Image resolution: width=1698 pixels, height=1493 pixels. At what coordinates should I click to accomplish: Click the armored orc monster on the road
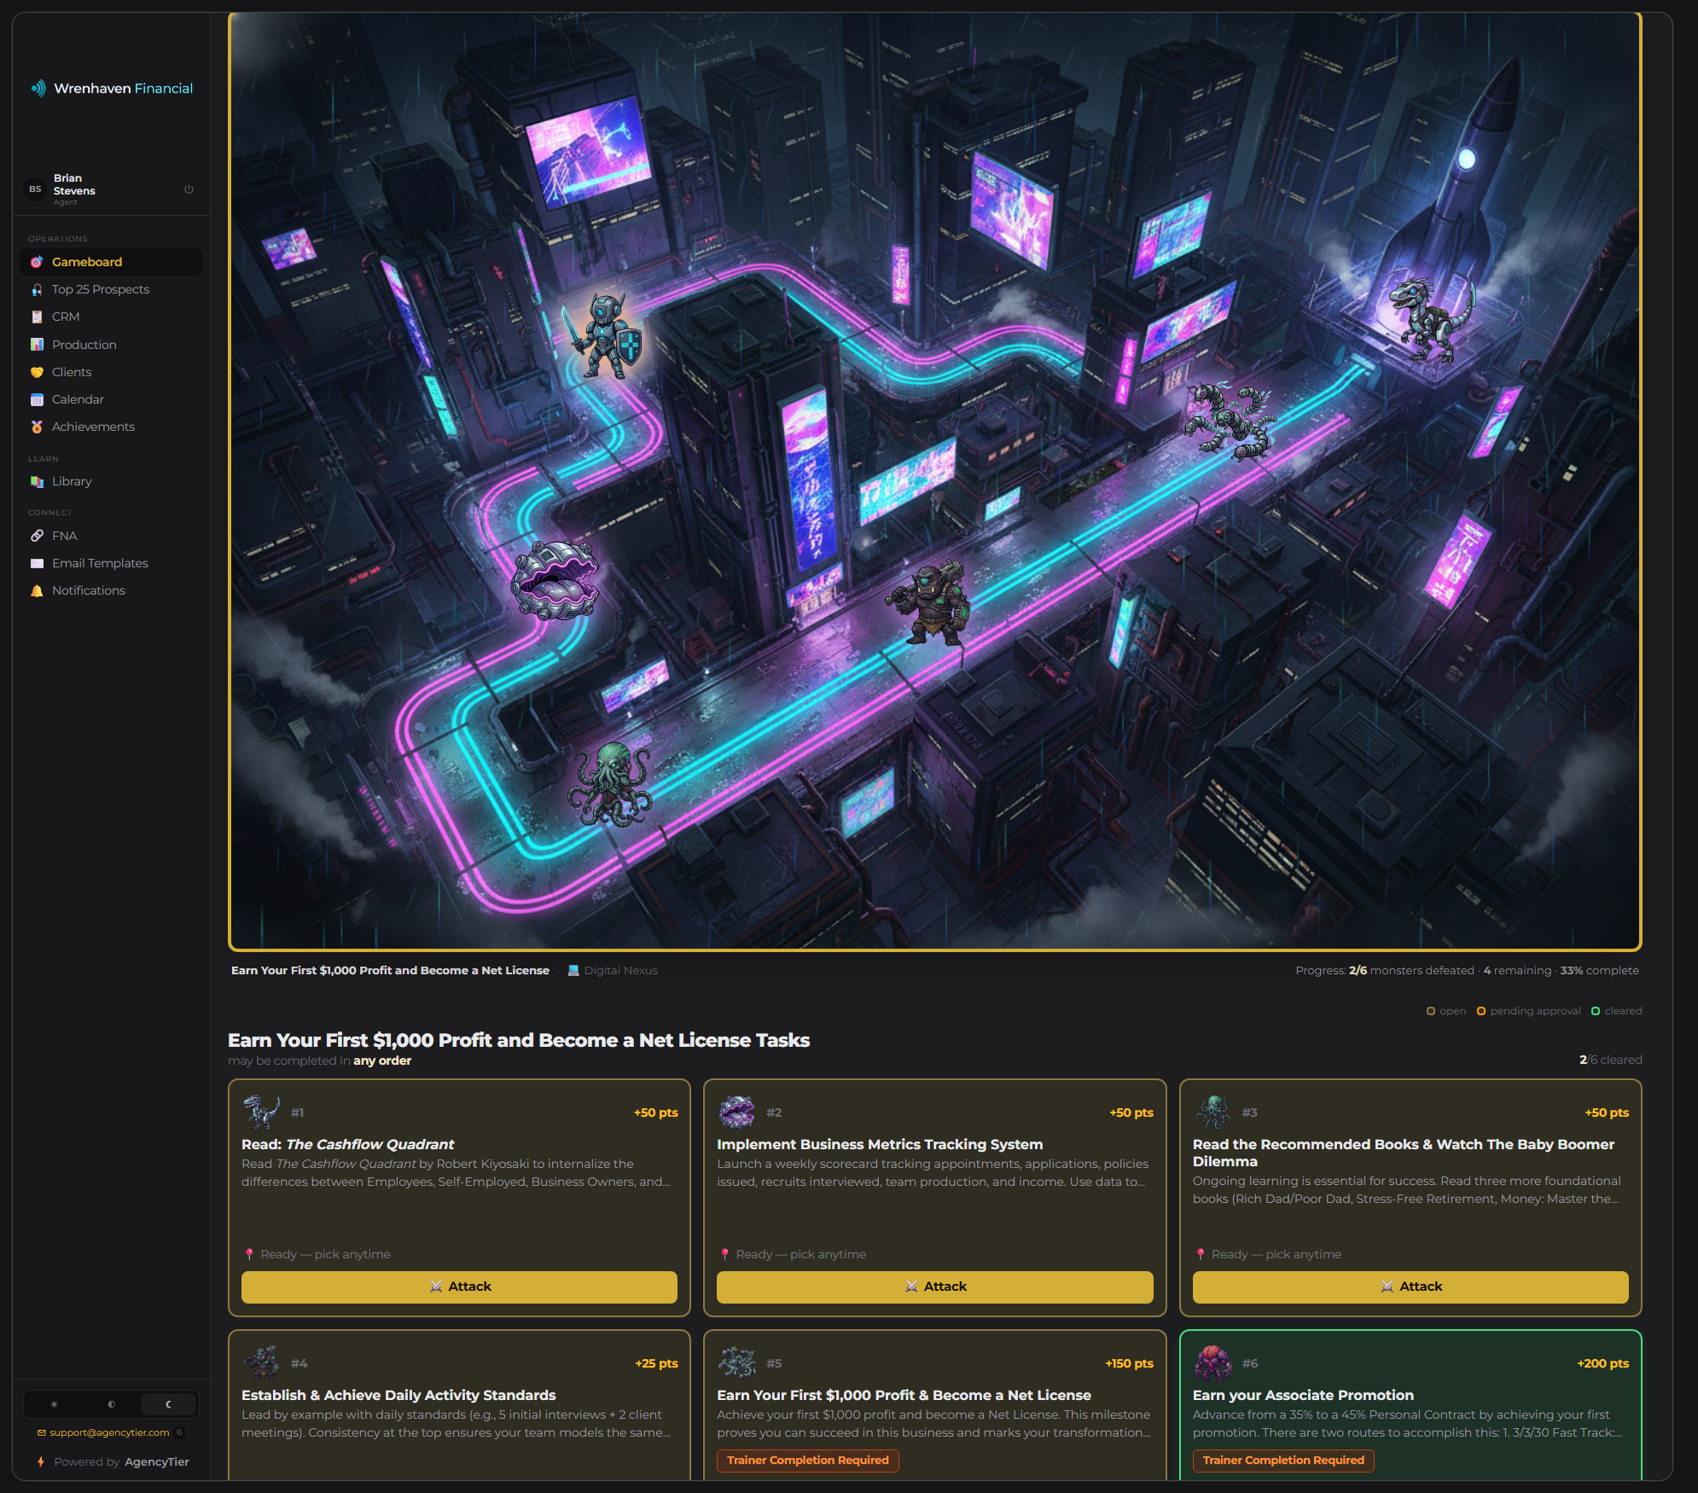pyautogui.click(x=930, y=603)
